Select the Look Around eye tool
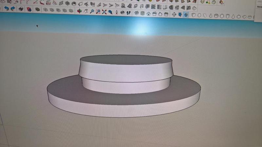This screenshot has width=262, height=147. click(122, 12)
